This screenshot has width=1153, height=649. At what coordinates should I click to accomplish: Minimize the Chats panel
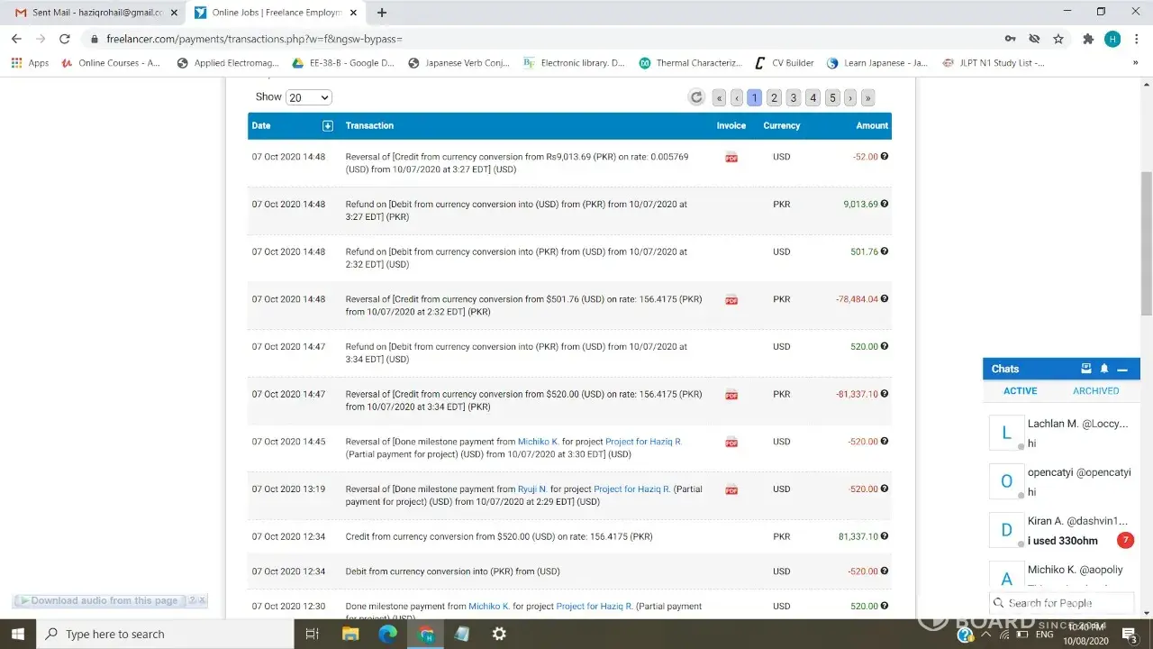(x=1122, y=369)
